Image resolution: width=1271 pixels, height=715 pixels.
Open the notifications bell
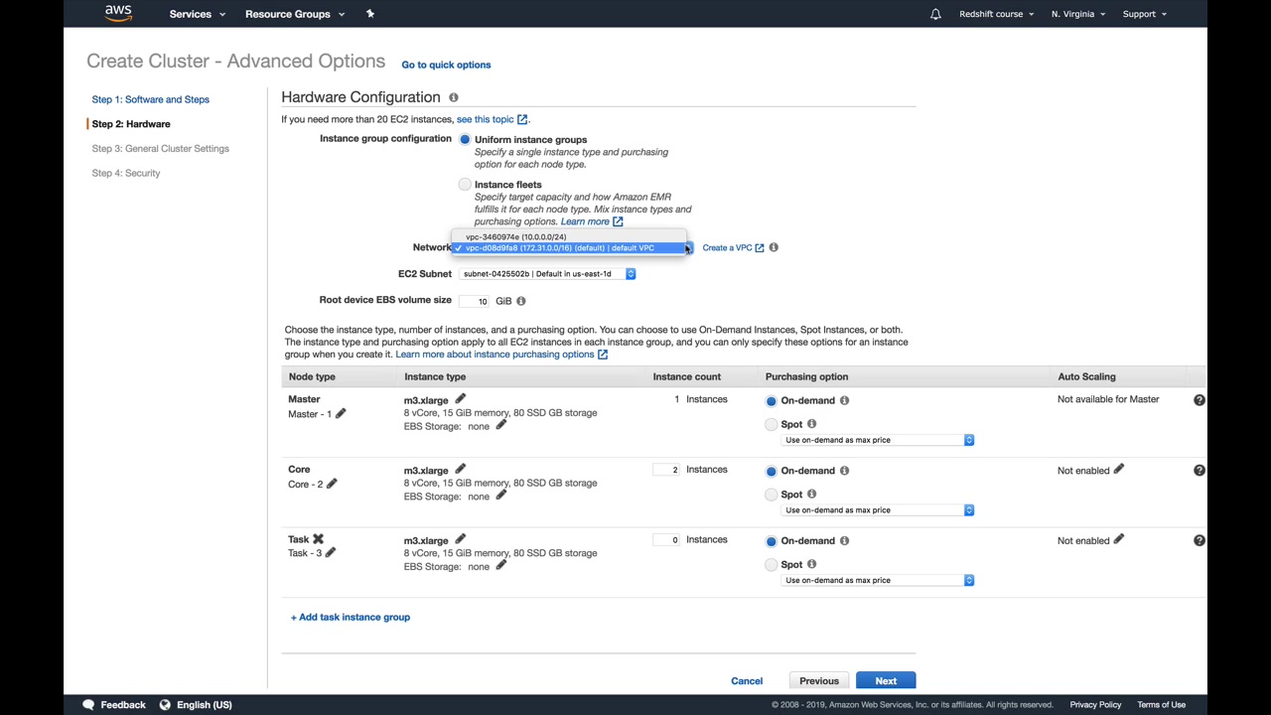click(935, 14)
